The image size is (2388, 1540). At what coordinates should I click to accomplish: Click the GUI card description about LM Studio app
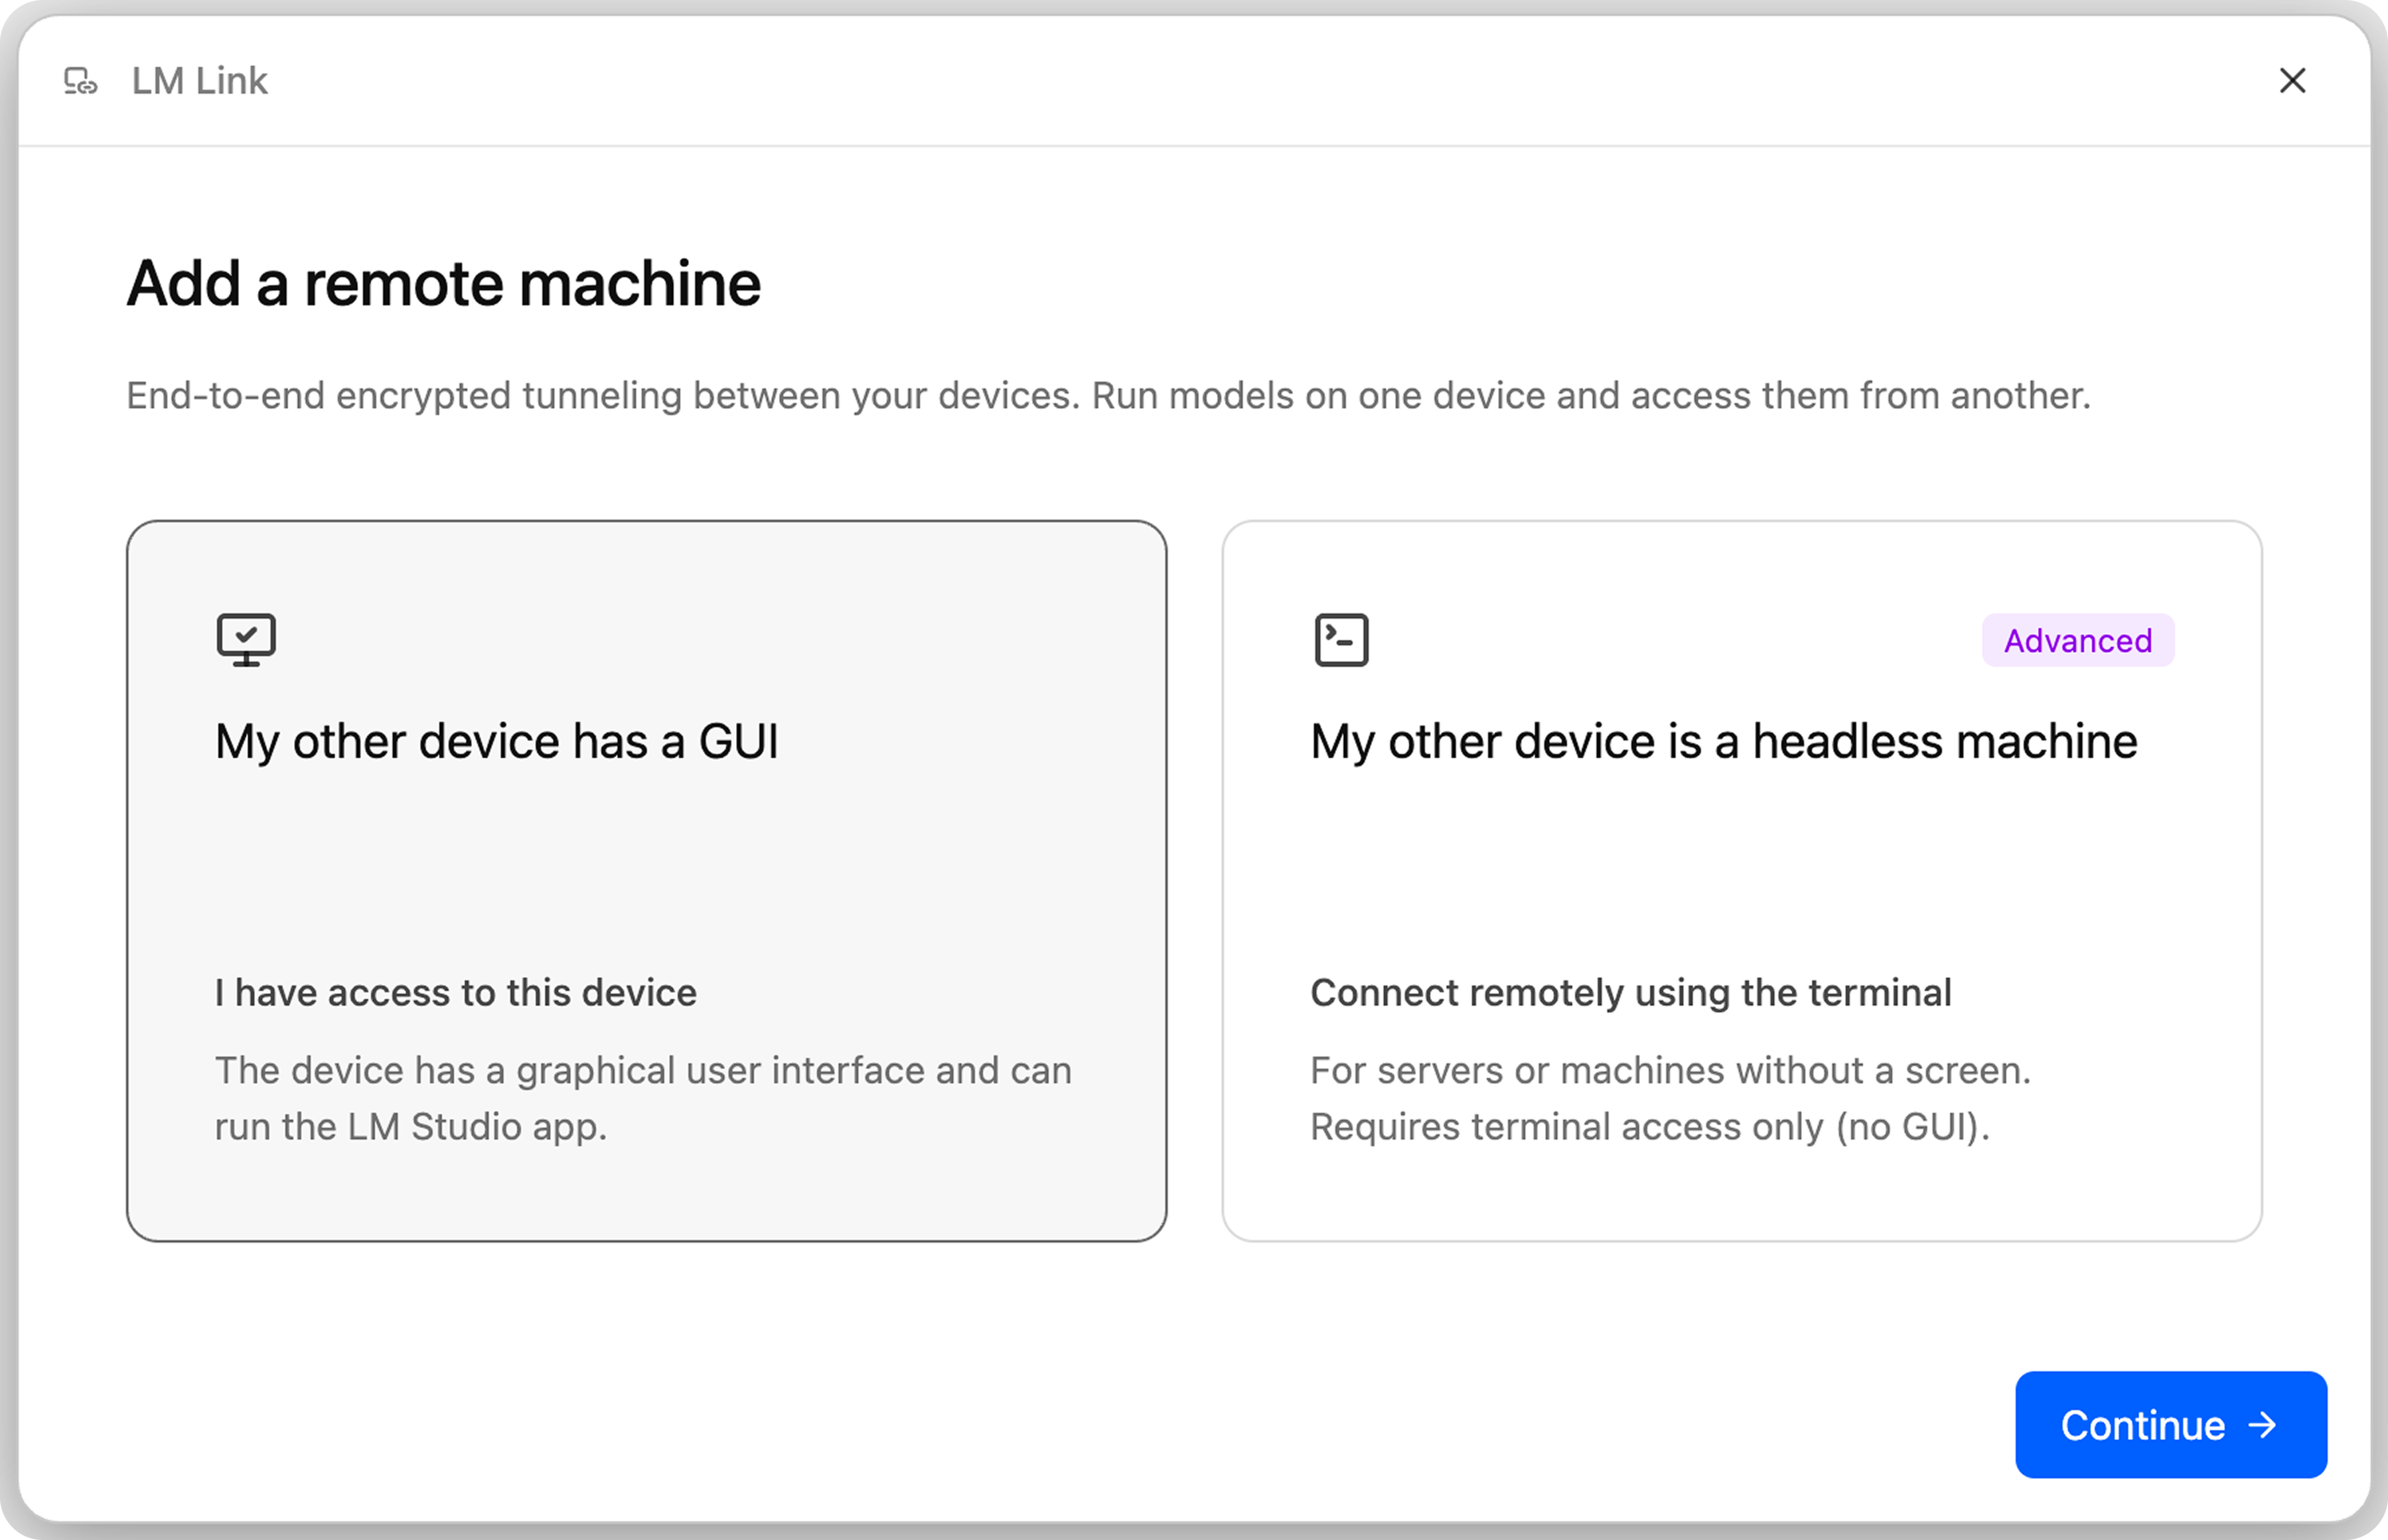click(x=642, y=1098)
